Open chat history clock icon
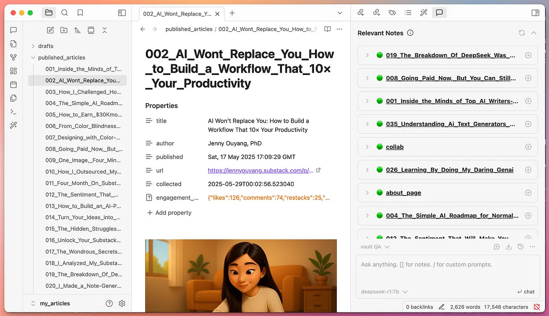The height and width of the screenshot is (316, 549). (520, 247)
